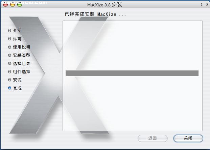The height and width of the screenshot is (150, 210).
Task: Click the 介绍 step label
Action: coord(17,30)
